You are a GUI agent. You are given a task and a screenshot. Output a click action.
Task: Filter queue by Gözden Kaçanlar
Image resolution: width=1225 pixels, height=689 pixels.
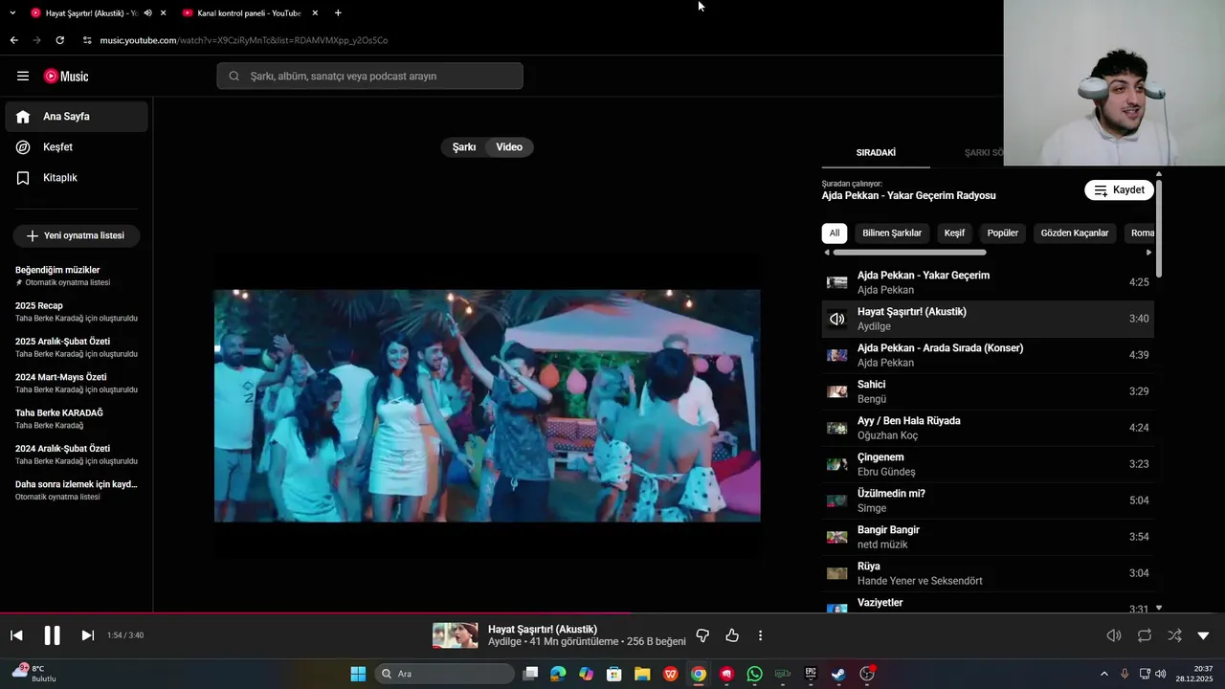[1075, 233]
